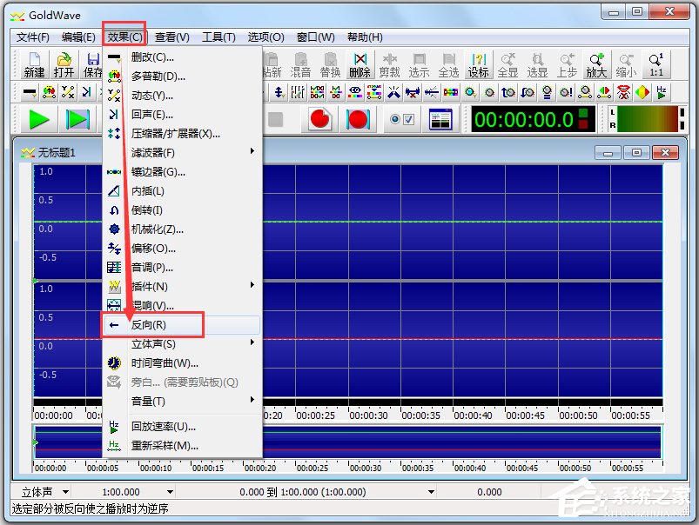The width and height of the screenshot is (699, 525).
Task: Choose 音调(P)... pitch effect
Action: point(182,268)
